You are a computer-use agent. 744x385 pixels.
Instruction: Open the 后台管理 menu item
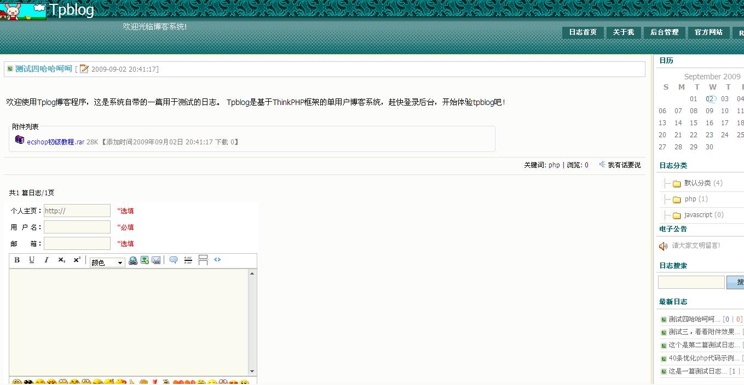click(x=664, y=32)
